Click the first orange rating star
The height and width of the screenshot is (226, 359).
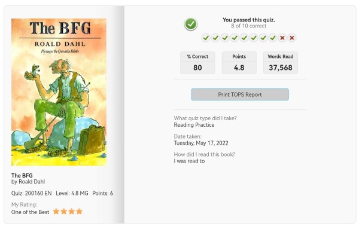[56, 212]
